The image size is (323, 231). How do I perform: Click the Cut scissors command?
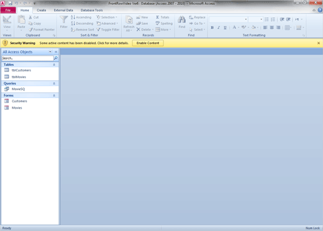[34, 17]
